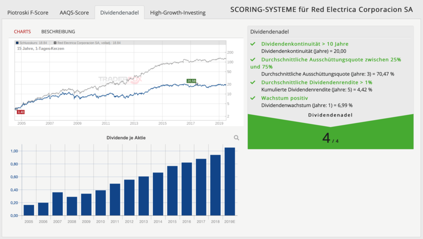Click the 2006 dividend bar

tap(43, 209)
